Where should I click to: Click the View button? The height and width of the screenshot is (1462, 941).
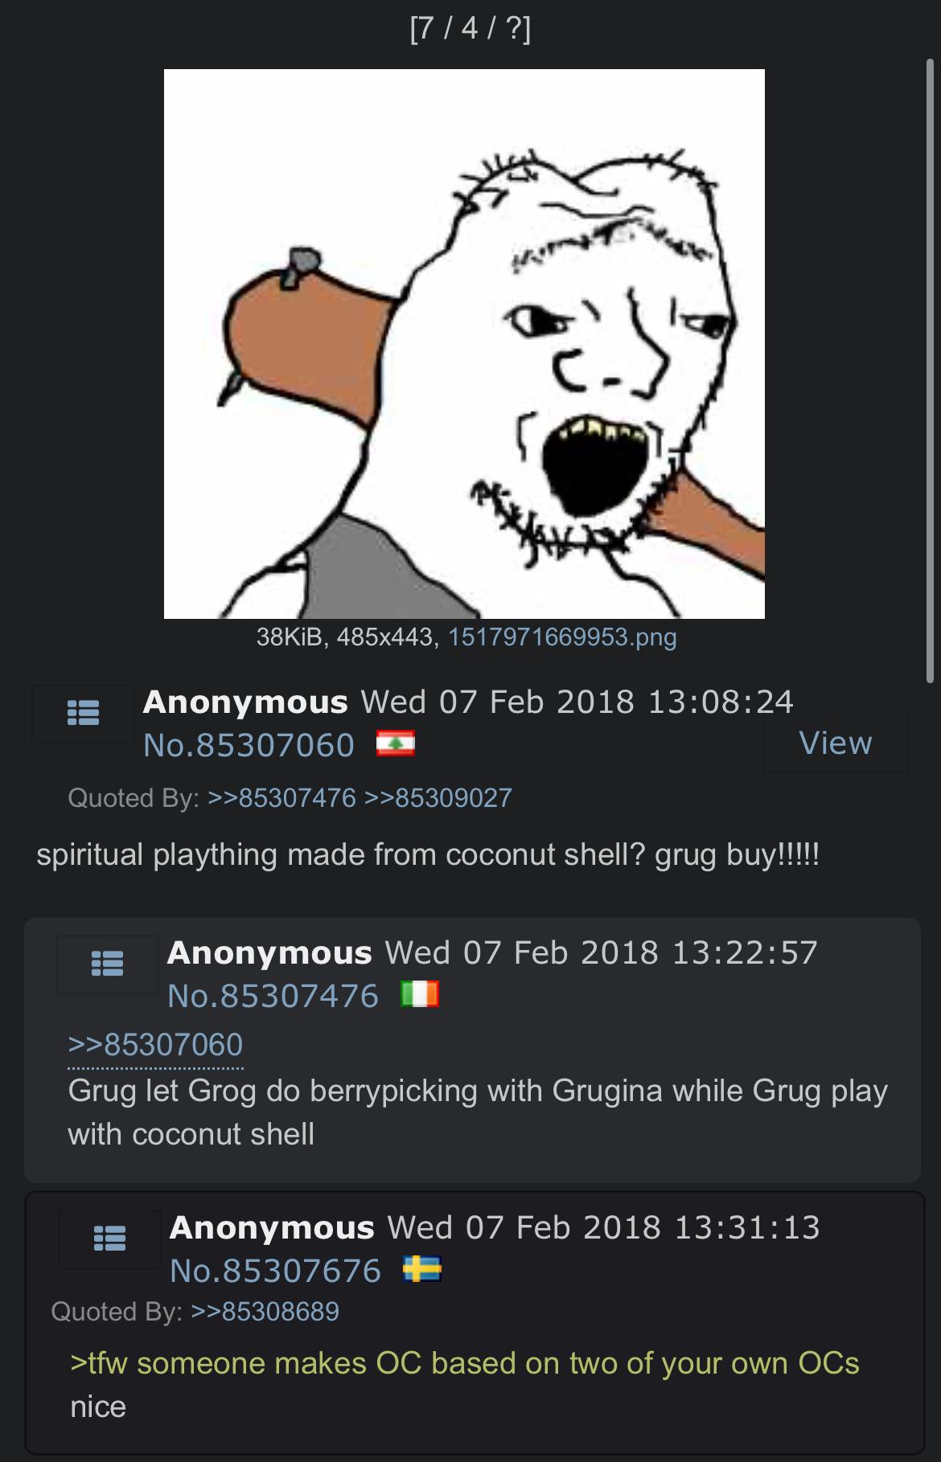836,742
